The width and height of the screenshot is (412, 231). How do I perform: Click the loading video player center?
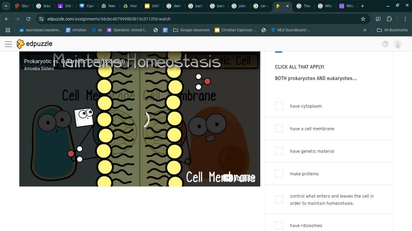click(140, 119)
